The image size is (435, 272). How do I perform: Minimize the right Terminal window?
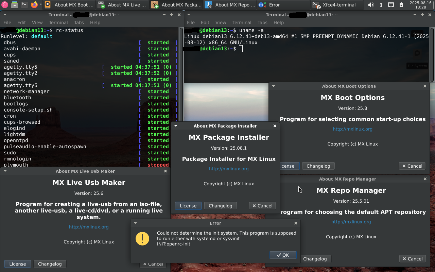[x=415, y=15]
